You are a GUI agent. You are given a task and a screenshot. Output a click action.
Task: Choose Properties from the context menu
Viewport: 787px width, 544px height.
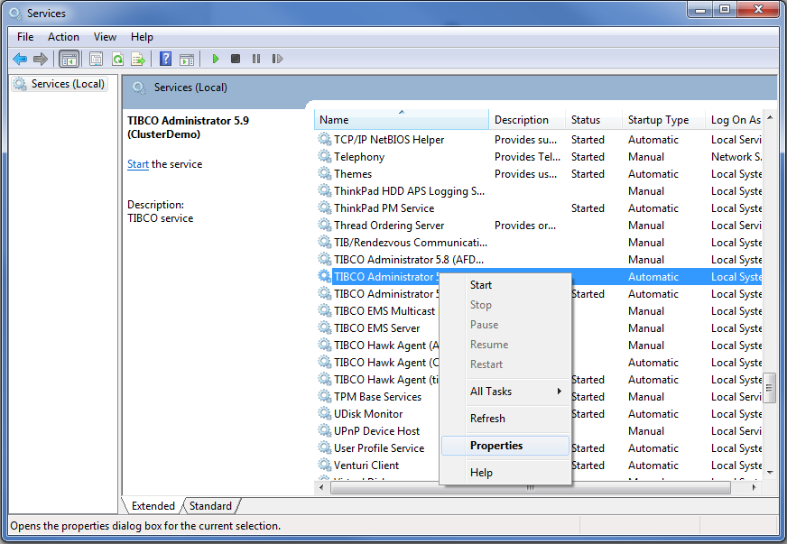coord(496,446)
